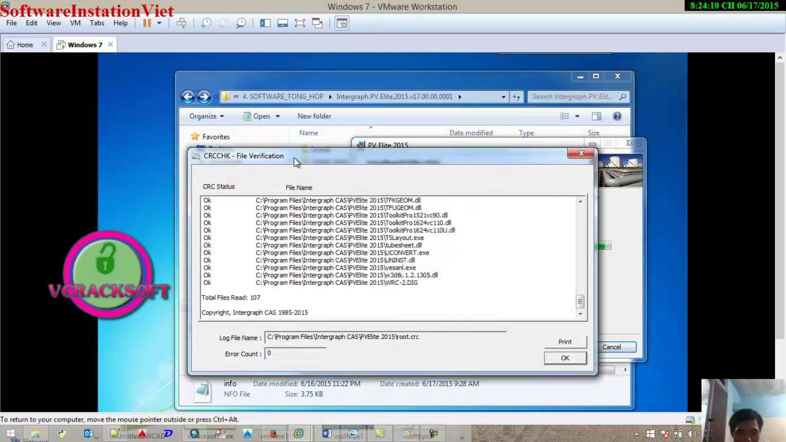The image size is (786, 442).
Task: Open the VMware View menu
Action: tap(53, 23)
